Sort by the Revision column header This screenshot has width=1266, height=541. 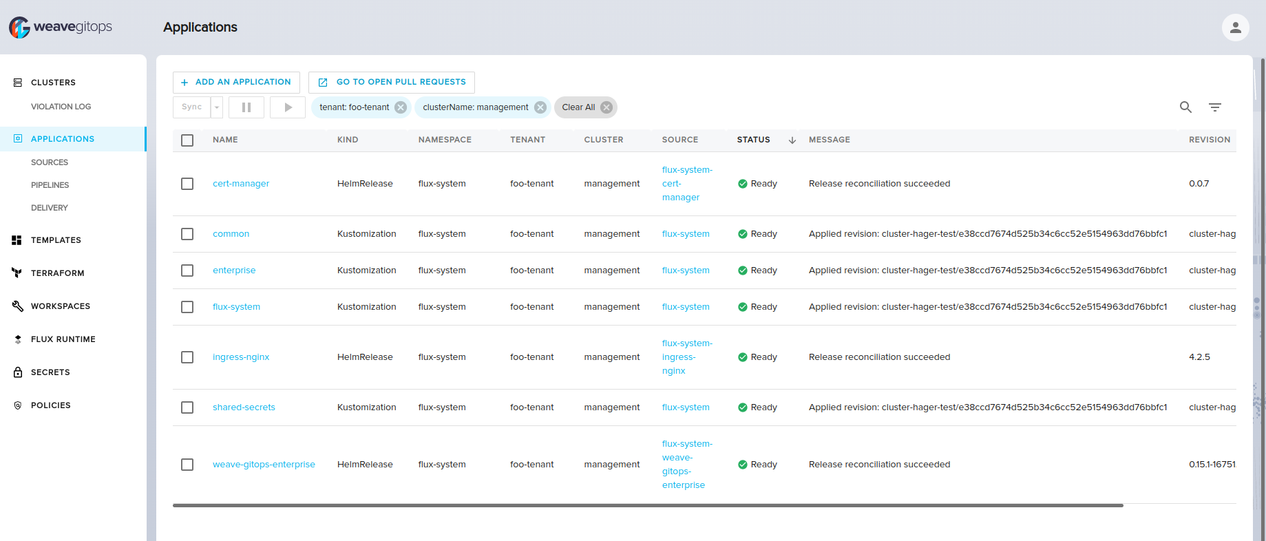tap(1210, 140)
